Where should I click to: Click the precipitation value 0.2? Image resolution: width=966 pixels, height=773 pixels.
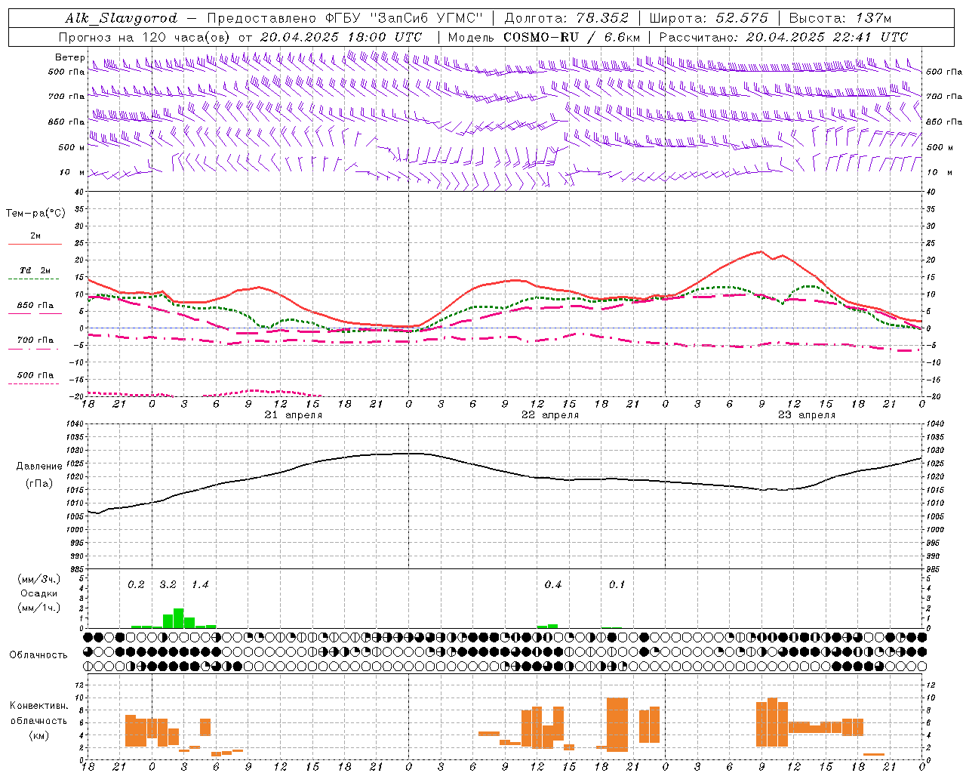[136, 585]
